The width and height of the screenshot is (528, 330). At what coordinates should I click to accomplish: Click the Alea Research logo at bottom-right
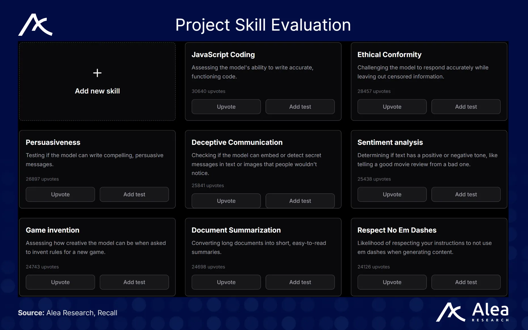(x=472, y=312)
